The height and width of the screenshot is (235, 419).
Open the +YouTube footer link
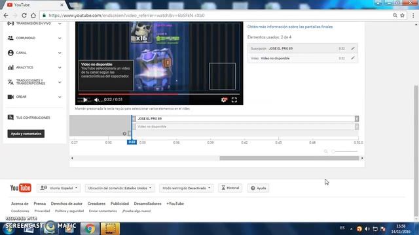(175, 204)
